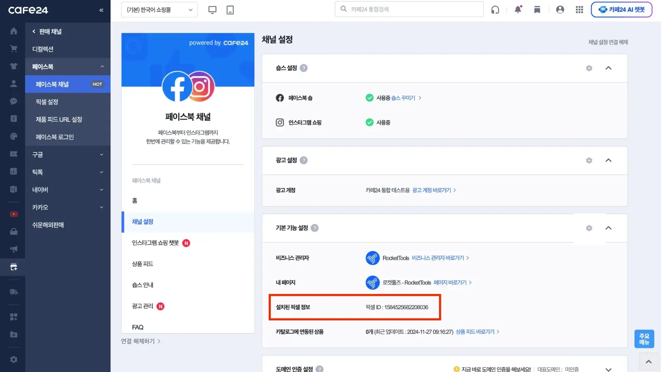Open the chat bubble messages icon
661x372 pixels.
click(x=14, y=101)
